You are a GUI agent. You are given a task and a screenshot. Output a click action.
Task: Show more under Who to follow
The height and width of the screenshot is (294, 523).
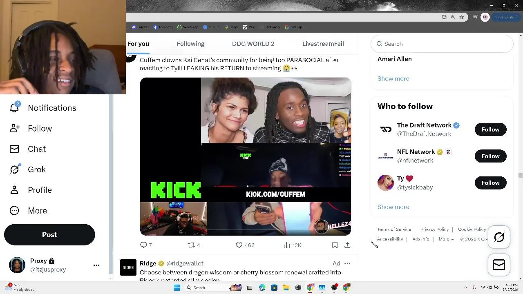click(393, 207)
